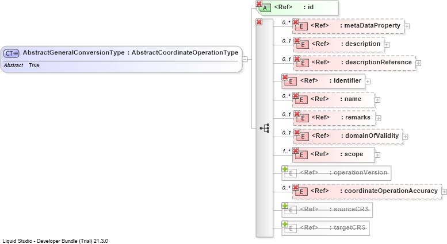Select the ': scope' element label

click(352, 154)
